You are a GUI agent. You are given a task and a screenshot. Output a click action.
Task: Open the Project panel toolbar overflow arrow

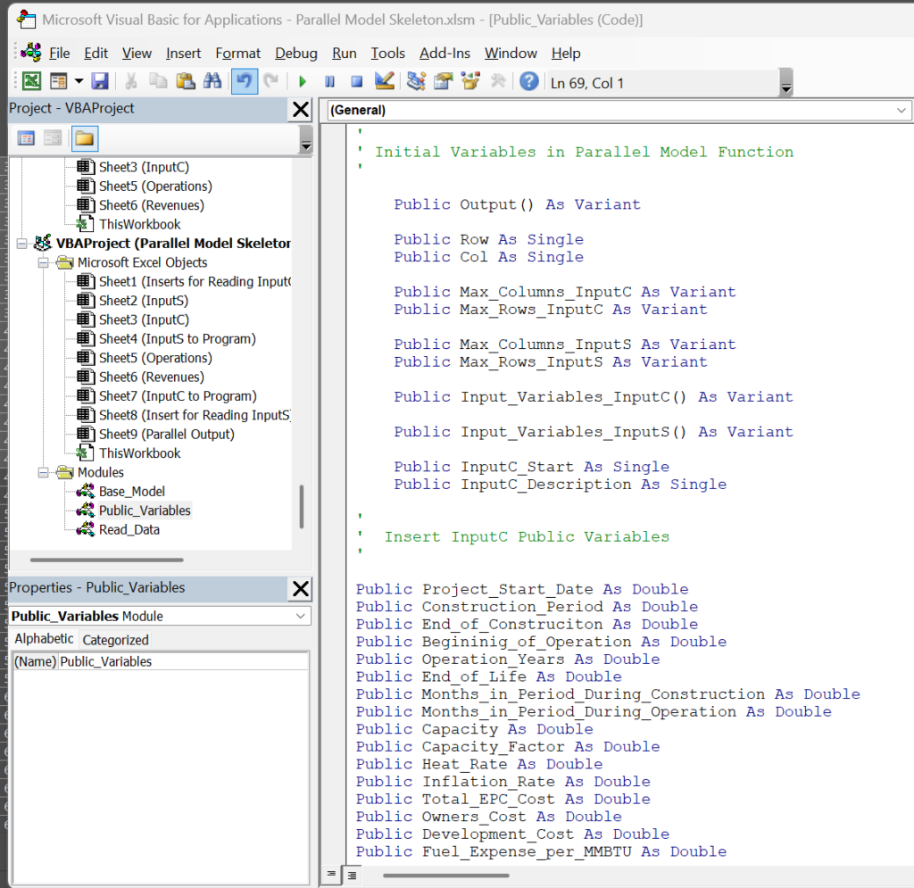tap(305, 140)
